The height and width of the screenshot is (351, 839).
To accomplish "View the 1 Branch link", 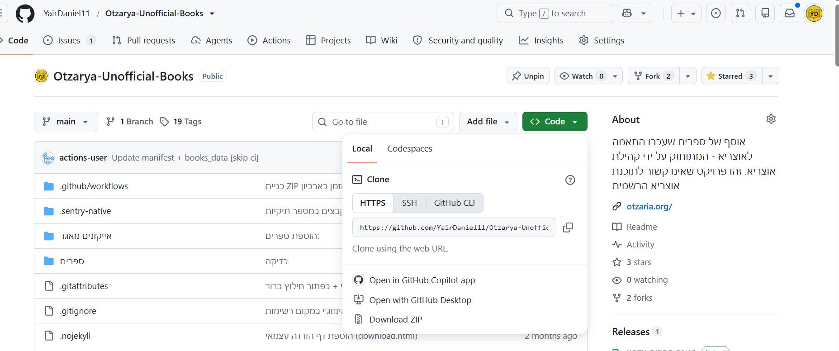I will click(130, 122).
